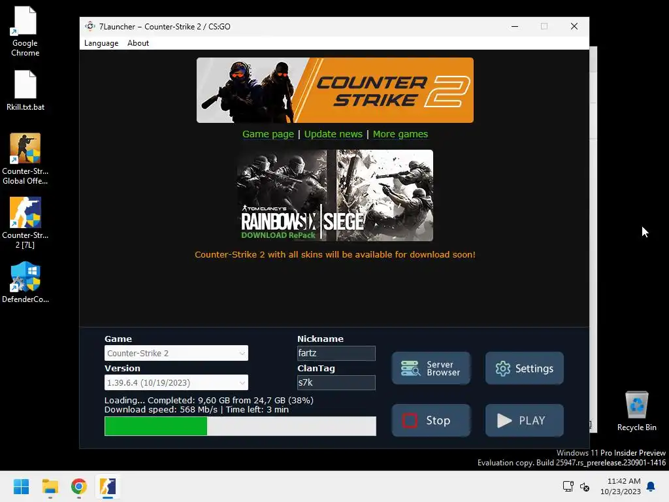
Task: Click the Nickname field containing fartz
Action: pyautogui.click(x=336, y=353)
